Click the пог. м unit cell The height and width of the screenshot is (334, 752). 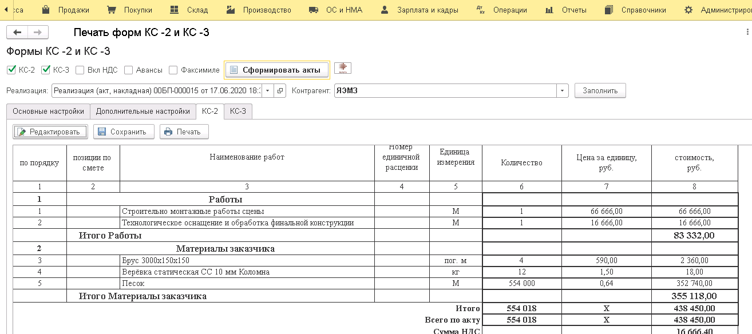(x=456, y=261)
